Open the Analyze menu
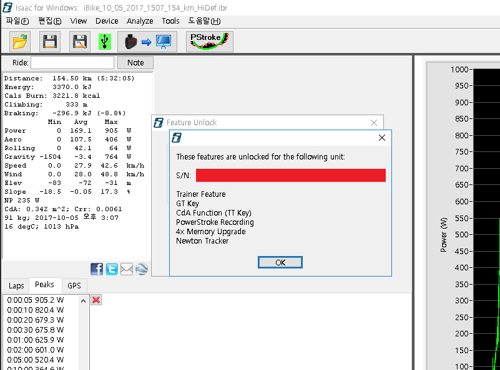The width and height of the screenshot is (500, 370). point(140,21)
